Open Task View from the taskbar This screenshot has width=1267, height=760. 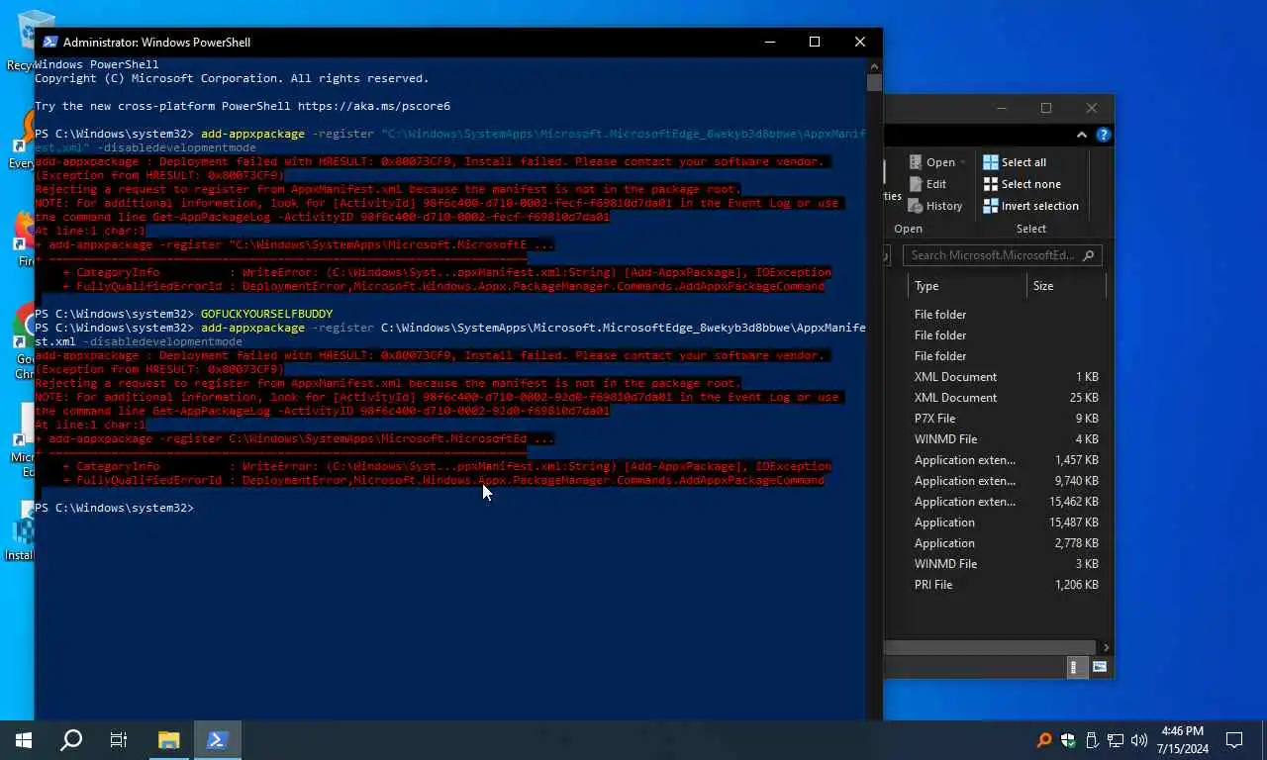[119, 739]
